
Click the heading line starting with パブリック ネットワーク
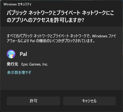point(60,13)
